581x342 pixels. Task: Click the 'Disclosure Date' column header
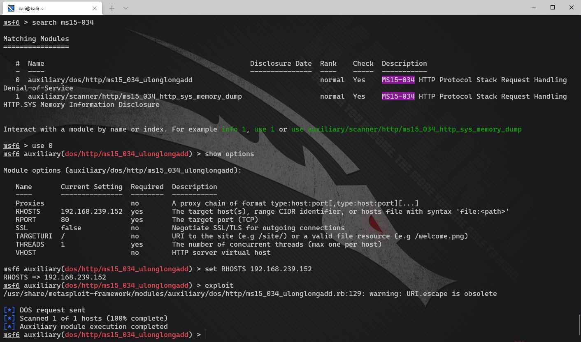(281, 63)
